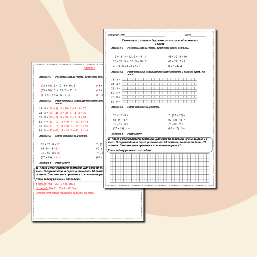Click the red "Ответ" line about 86 ямок
The width and height of the screenshot is (257, 257).
tap(64, 193)
